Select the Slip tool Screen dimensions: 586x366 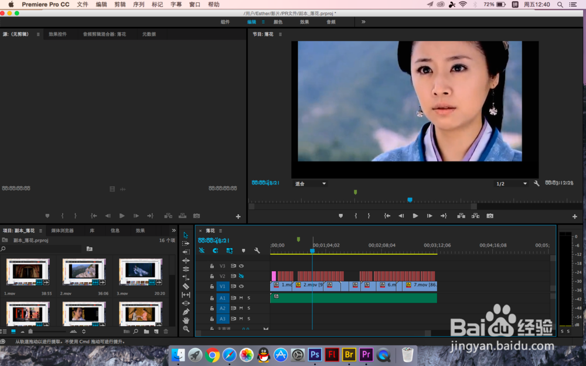[186, 295]
